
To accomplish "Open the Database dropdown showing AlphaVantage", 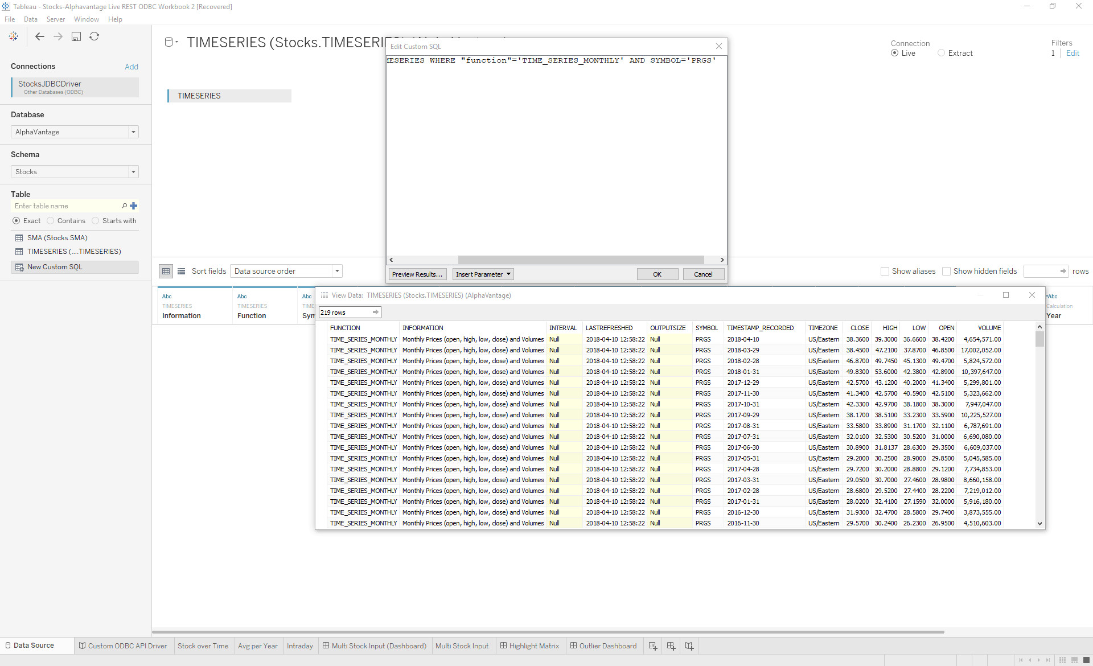I will coord(133,131).
